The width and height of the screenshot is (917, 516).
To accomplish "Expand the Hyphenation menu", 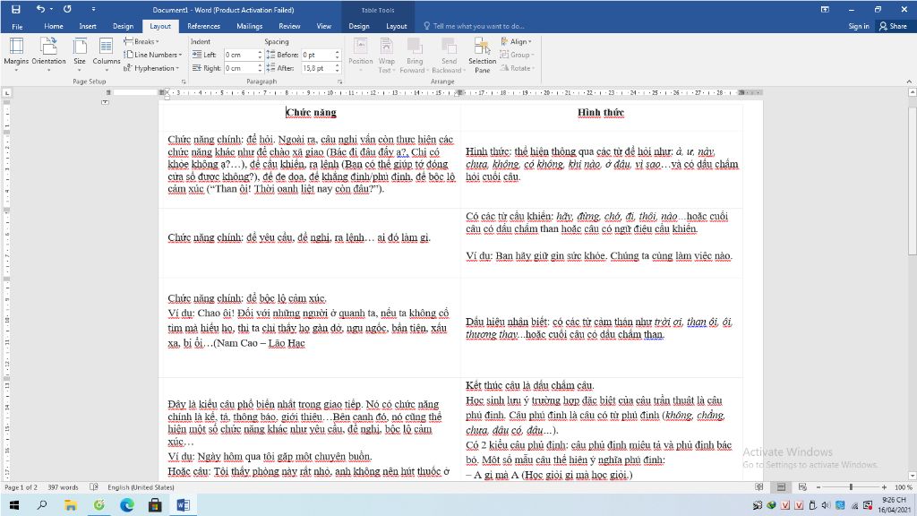I will (150, 68).
